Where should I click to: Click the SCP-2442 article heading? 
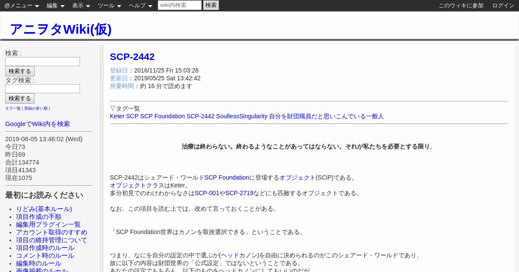pos(132,57)
